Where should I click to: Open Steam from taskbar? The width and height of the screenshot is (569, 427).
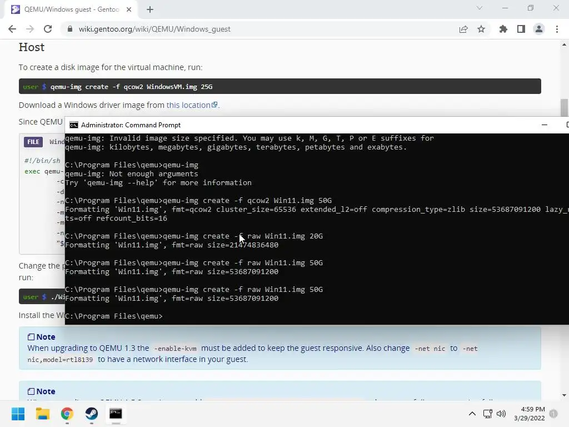pyautogui.click(x=92, y=414)
